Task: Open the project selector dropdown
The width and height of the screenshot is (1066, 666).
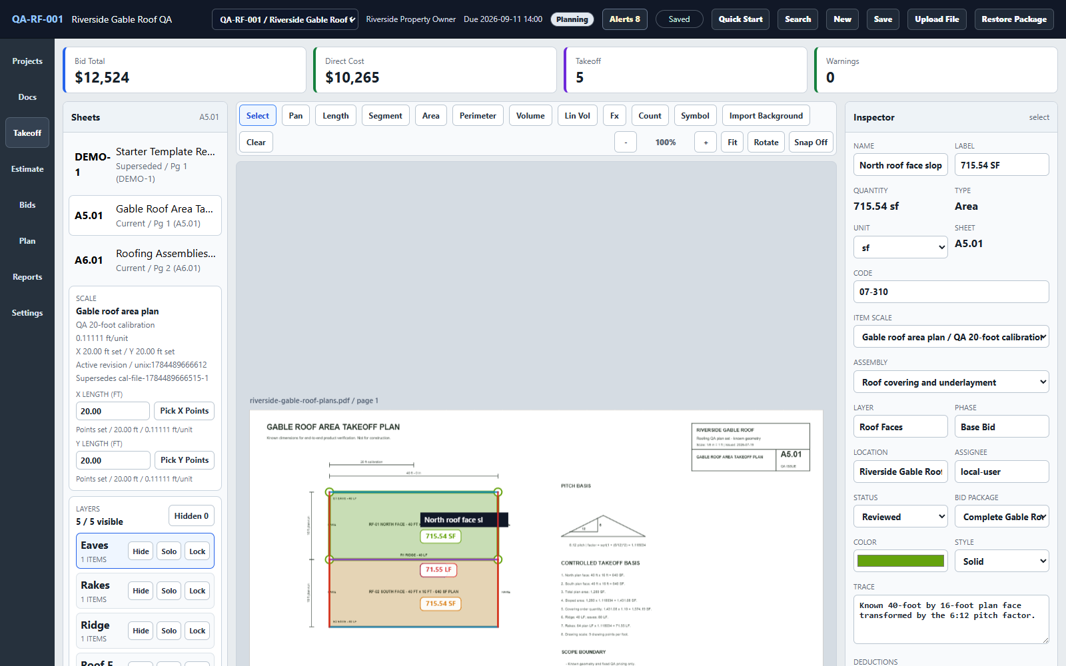Action: coord(285,19)
